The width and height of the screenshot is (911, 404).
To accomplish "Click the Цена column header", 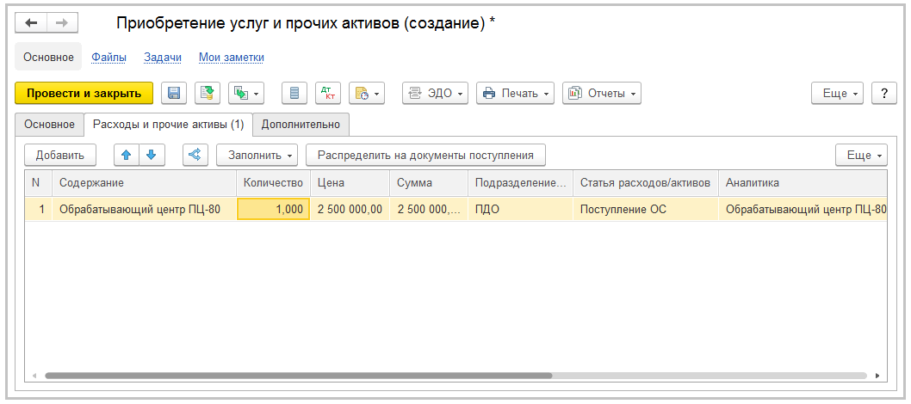I will click(350, 182).
